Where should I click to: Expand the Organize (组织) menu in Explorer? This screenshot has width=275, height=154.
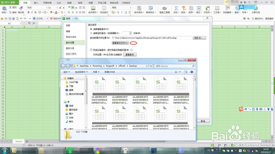click(67, 72)
